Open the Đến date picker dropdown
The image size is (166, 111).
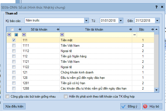pos(157,20)
